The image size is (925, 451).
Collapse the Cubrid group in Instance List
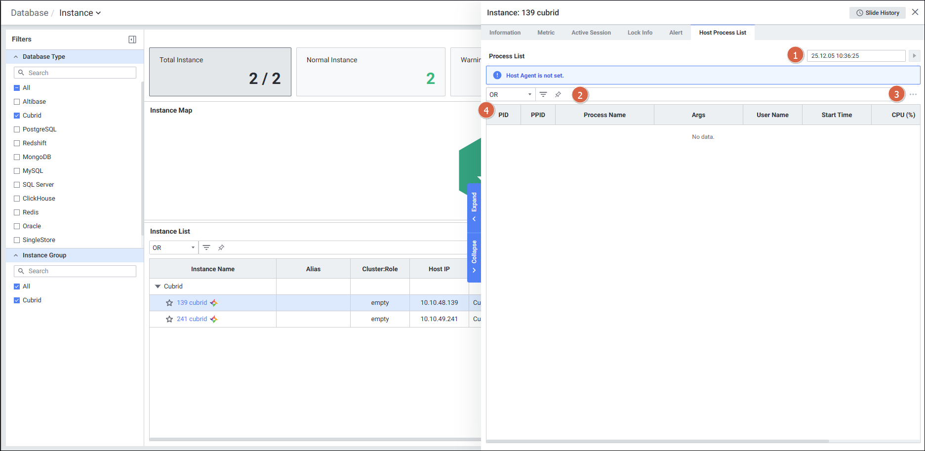point(158,287)
